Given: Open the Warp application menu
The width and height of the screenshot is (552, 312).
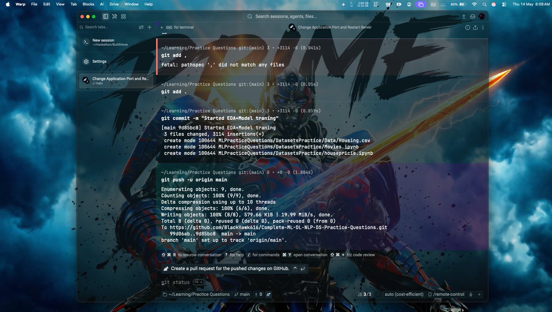Looking at the screenshot, I should click(21, 4).
